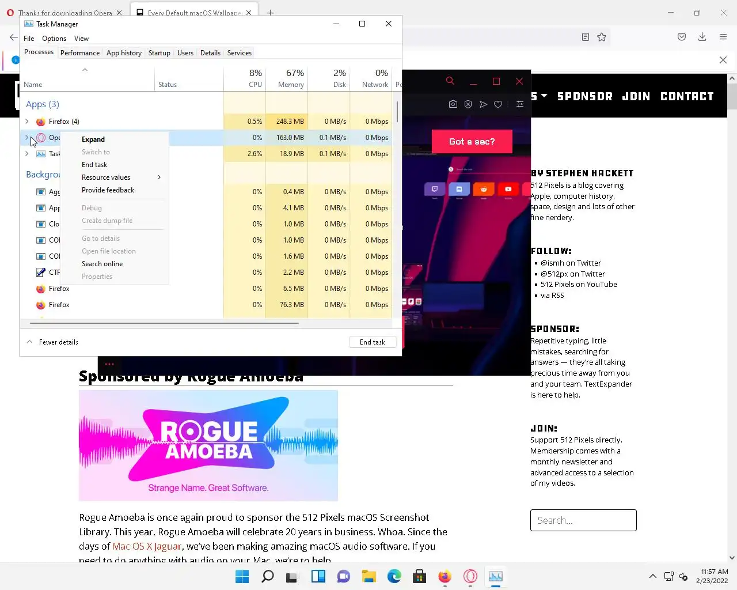The height and width of the screenshot is (590, 737).
Task: Switch to Details tab
Action: click(210, 53)
